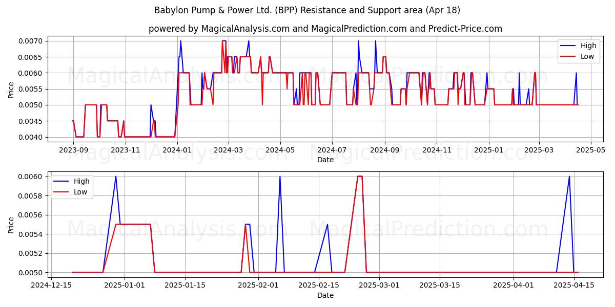Click the 2025-04-01 date tick label
Viewport: 615px width, 307px height.
click(513, 286)
